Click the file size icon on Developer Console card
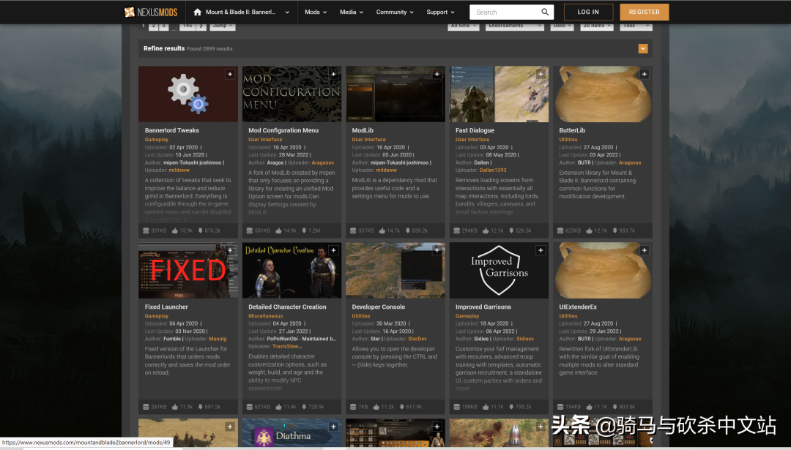Image resolution: width=791 pixels, height=450 pixels. click(x=353, y=407)
